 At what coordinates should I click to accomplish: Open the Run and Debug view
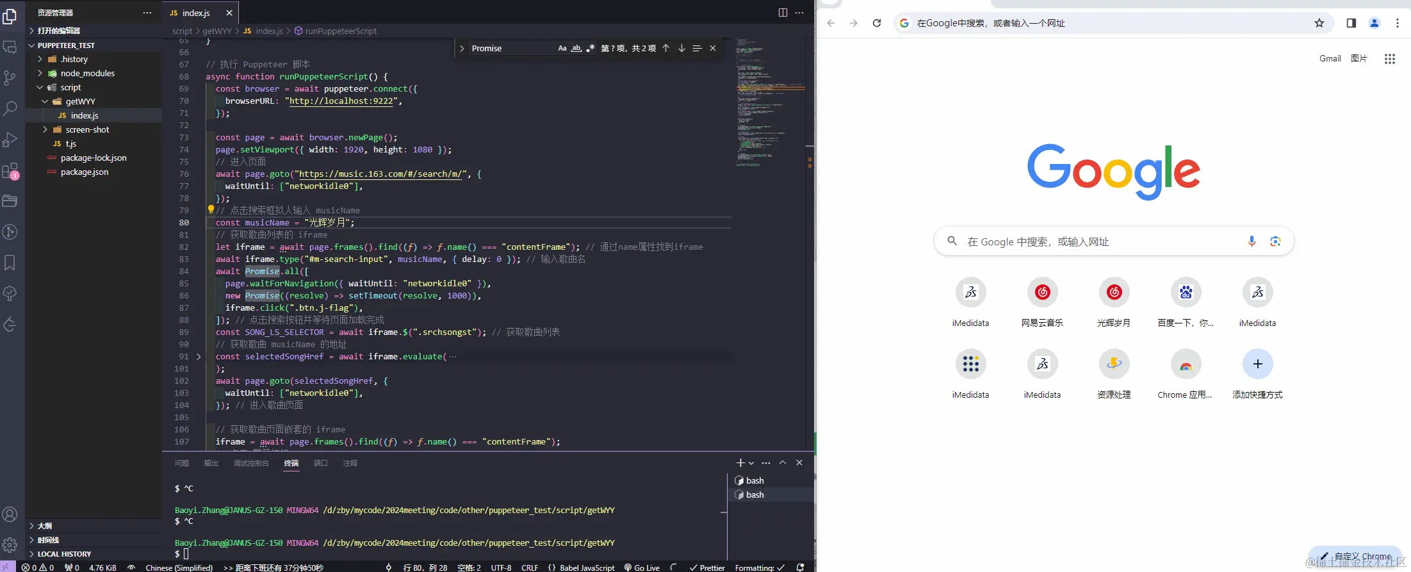[x=10, y=140]
